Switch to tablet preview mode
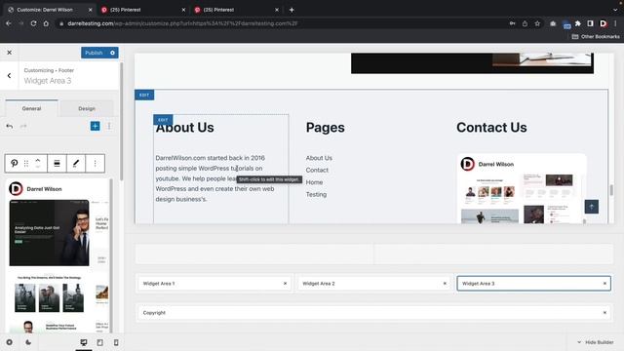The image size is (624, 351). (x=99, y=342)
